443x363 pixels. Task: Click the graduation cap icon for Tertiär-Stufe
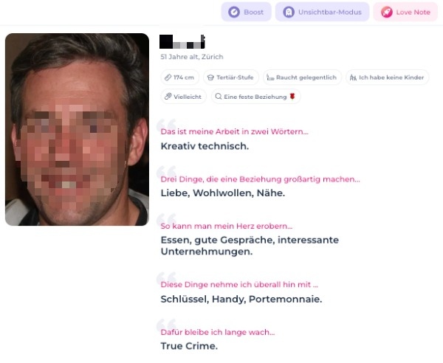pos(210,77)
